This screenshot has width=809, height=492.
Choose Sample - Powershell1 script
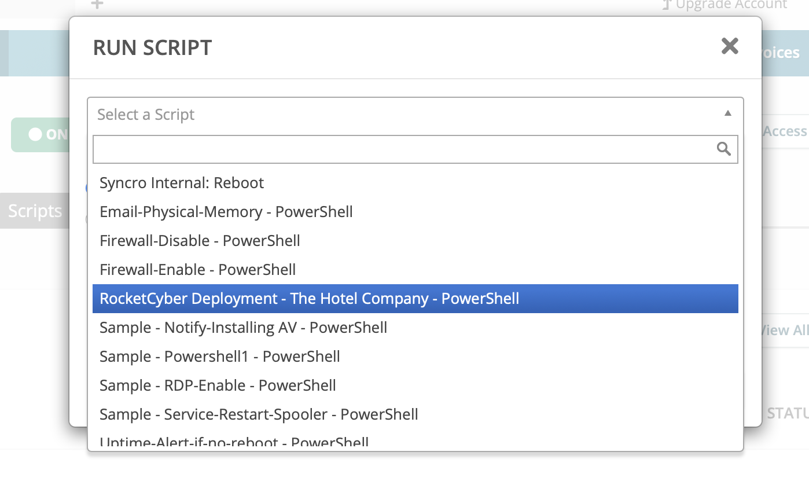coord(415,357)
